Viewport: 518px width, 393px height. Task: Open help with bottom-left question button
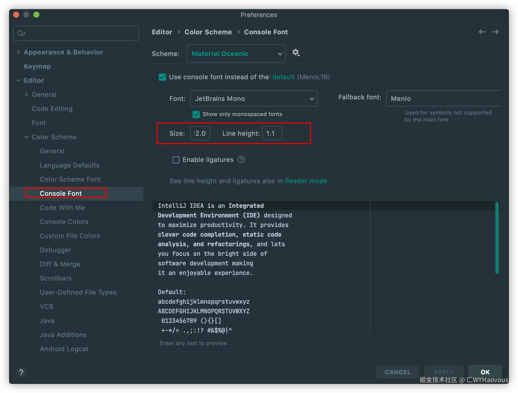[x=21, y=372]
